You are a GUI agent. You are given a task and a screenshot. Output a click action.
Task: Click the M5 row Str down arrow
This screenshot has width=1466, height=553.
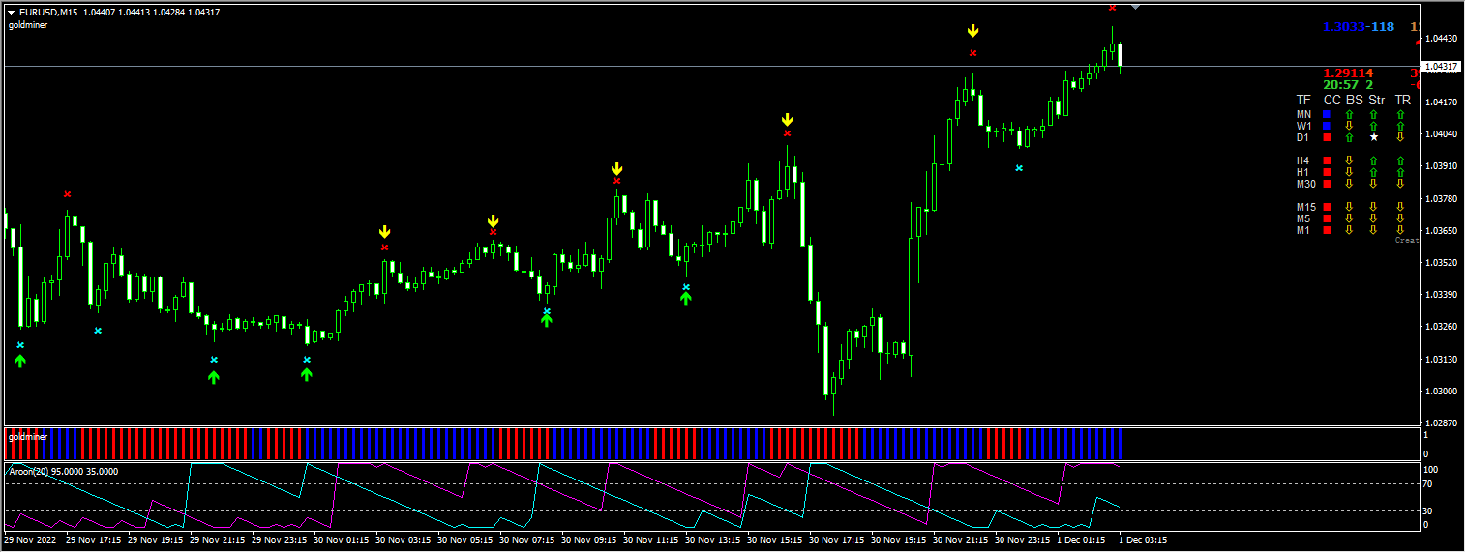1375,218
